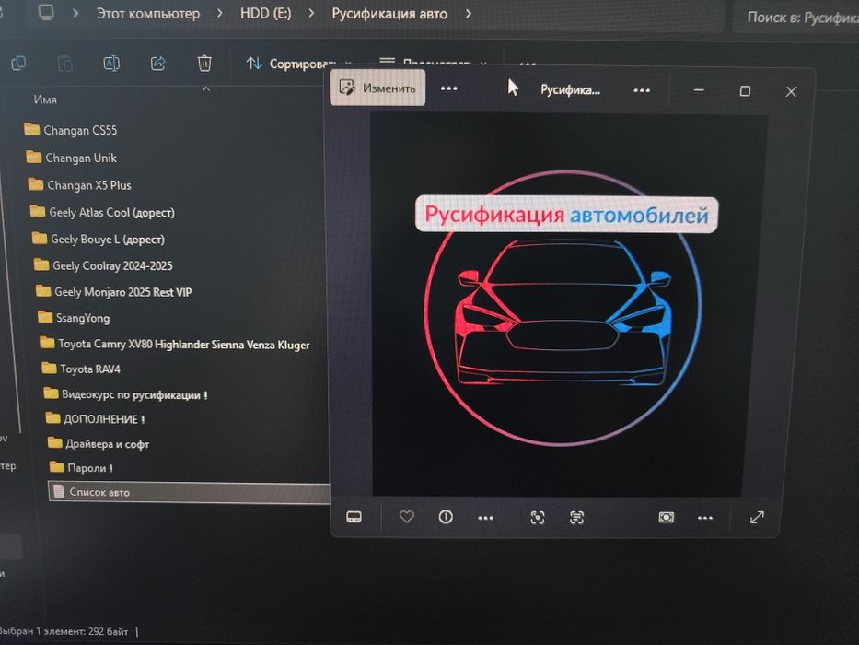Click the actual size icon in Photos

(x=667, y=517)
